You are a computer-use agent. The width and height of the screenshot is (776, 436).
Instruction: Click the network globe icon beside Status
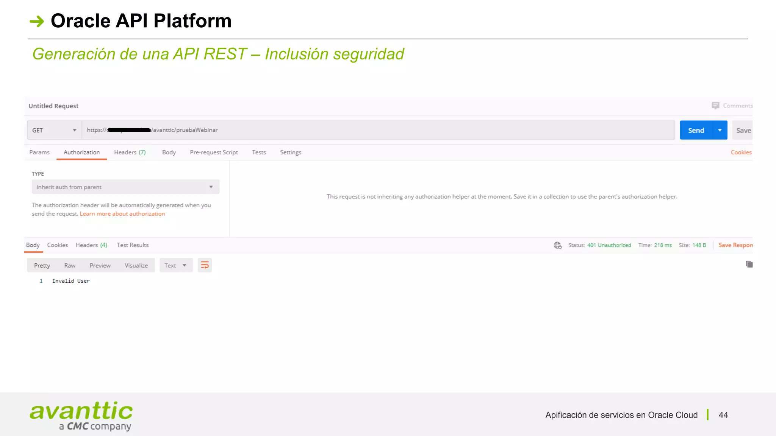(558, 245)
